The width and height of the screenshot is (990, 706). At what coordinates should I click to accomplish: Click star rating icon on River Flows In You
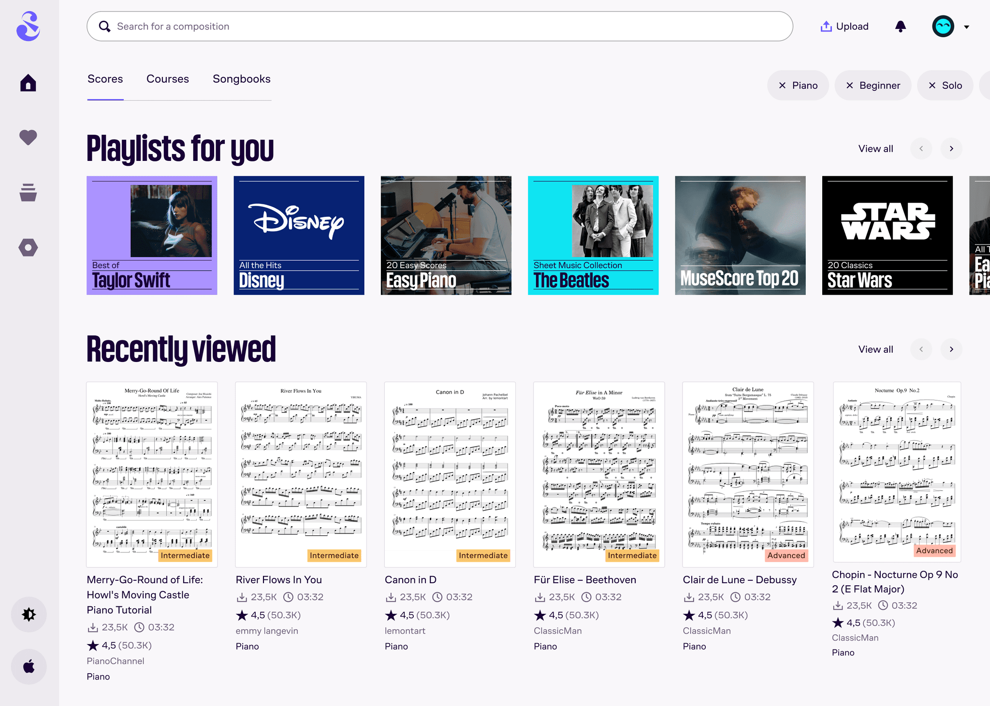[x=242, y=615]
